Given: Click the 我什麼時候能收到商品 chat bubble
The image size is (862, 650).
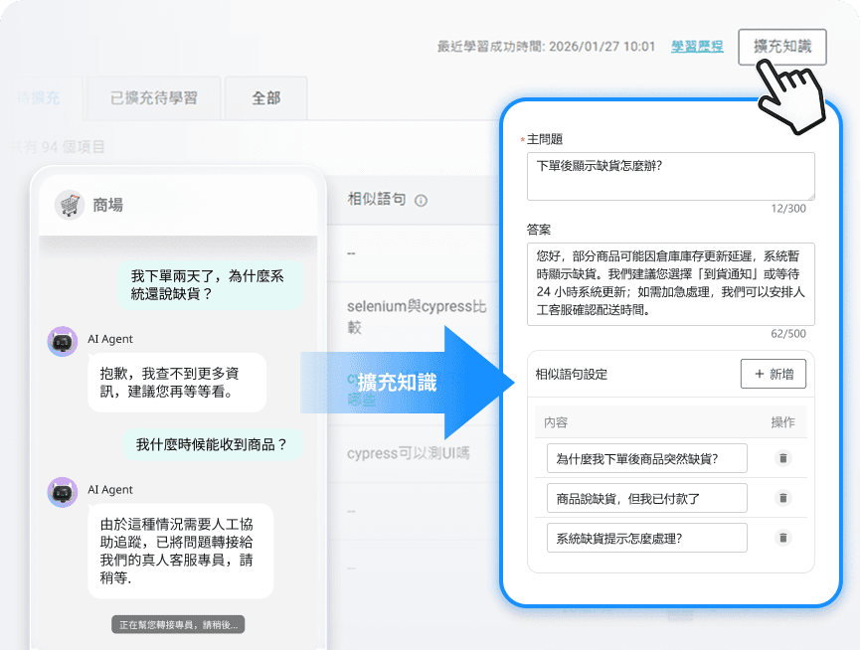Looking at the screenshot, I should click(212, 444).
